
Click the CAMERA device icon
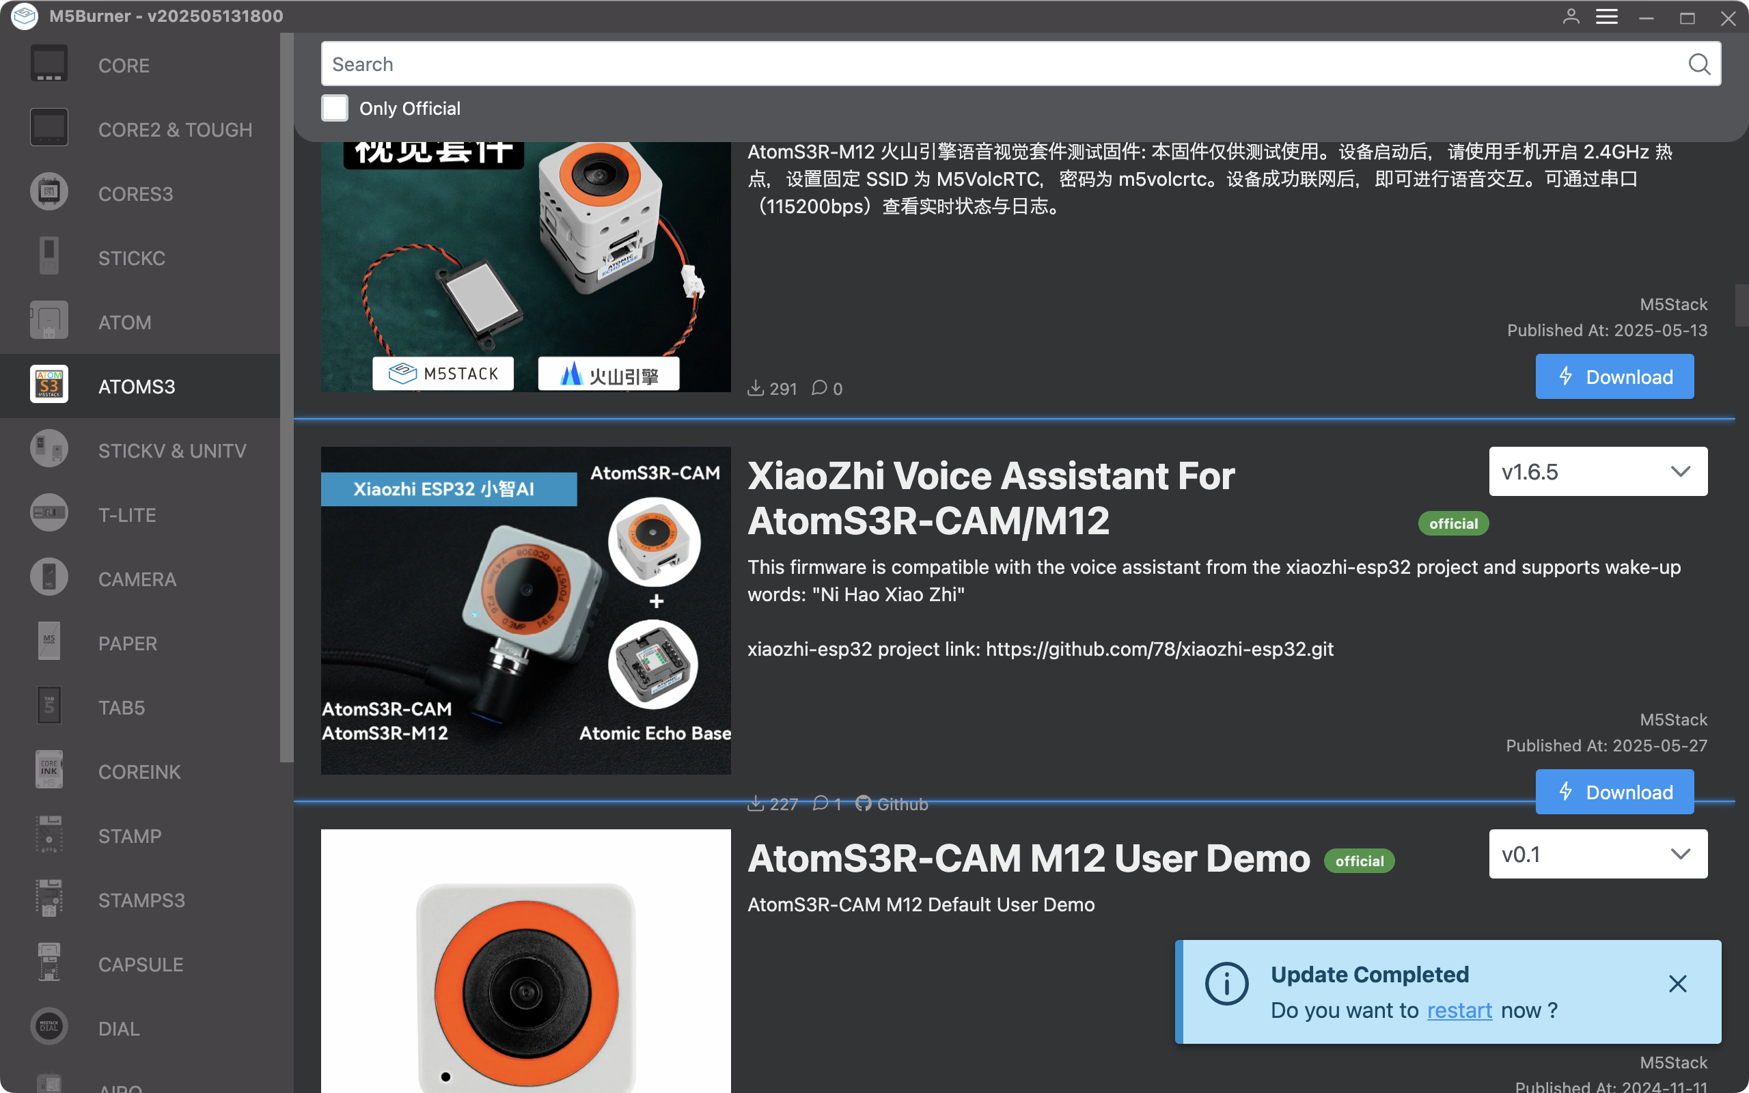(x=49, y=578)
